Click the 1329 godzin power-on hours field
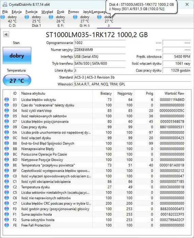Image resolution: width=194 pixels, height=238 pixels. pyautogui.click(x=177, y=70)
